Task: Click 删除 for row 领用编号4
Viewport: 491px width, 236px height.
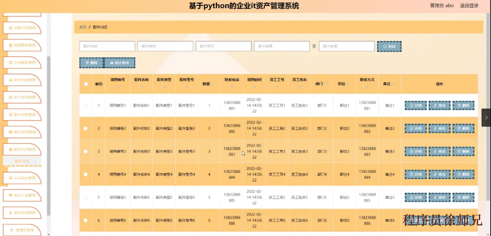Action: [x=464, y=174]
